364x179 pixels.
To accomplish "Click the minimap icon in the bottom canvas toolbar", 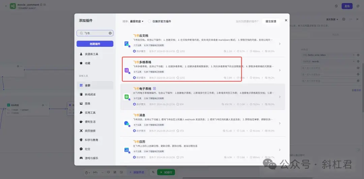I will [x=121, y=172].
